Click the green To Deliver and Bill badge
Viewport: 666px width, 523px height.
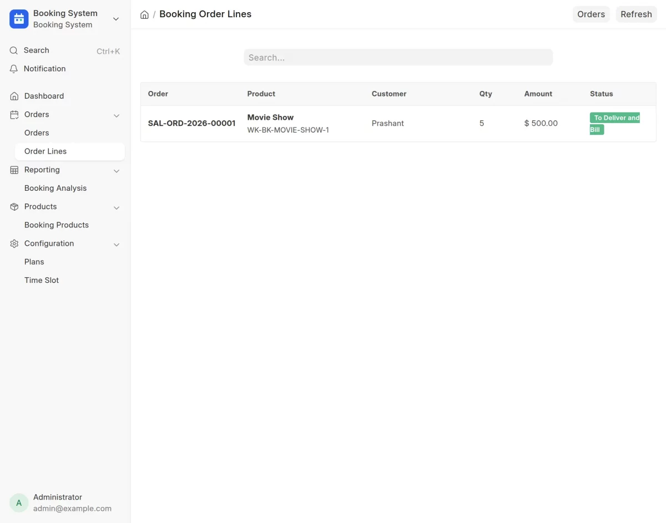[x=614, y=124]
